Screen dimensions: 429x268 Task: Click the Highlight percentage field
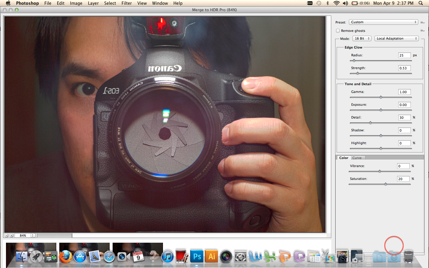point(404,143)
